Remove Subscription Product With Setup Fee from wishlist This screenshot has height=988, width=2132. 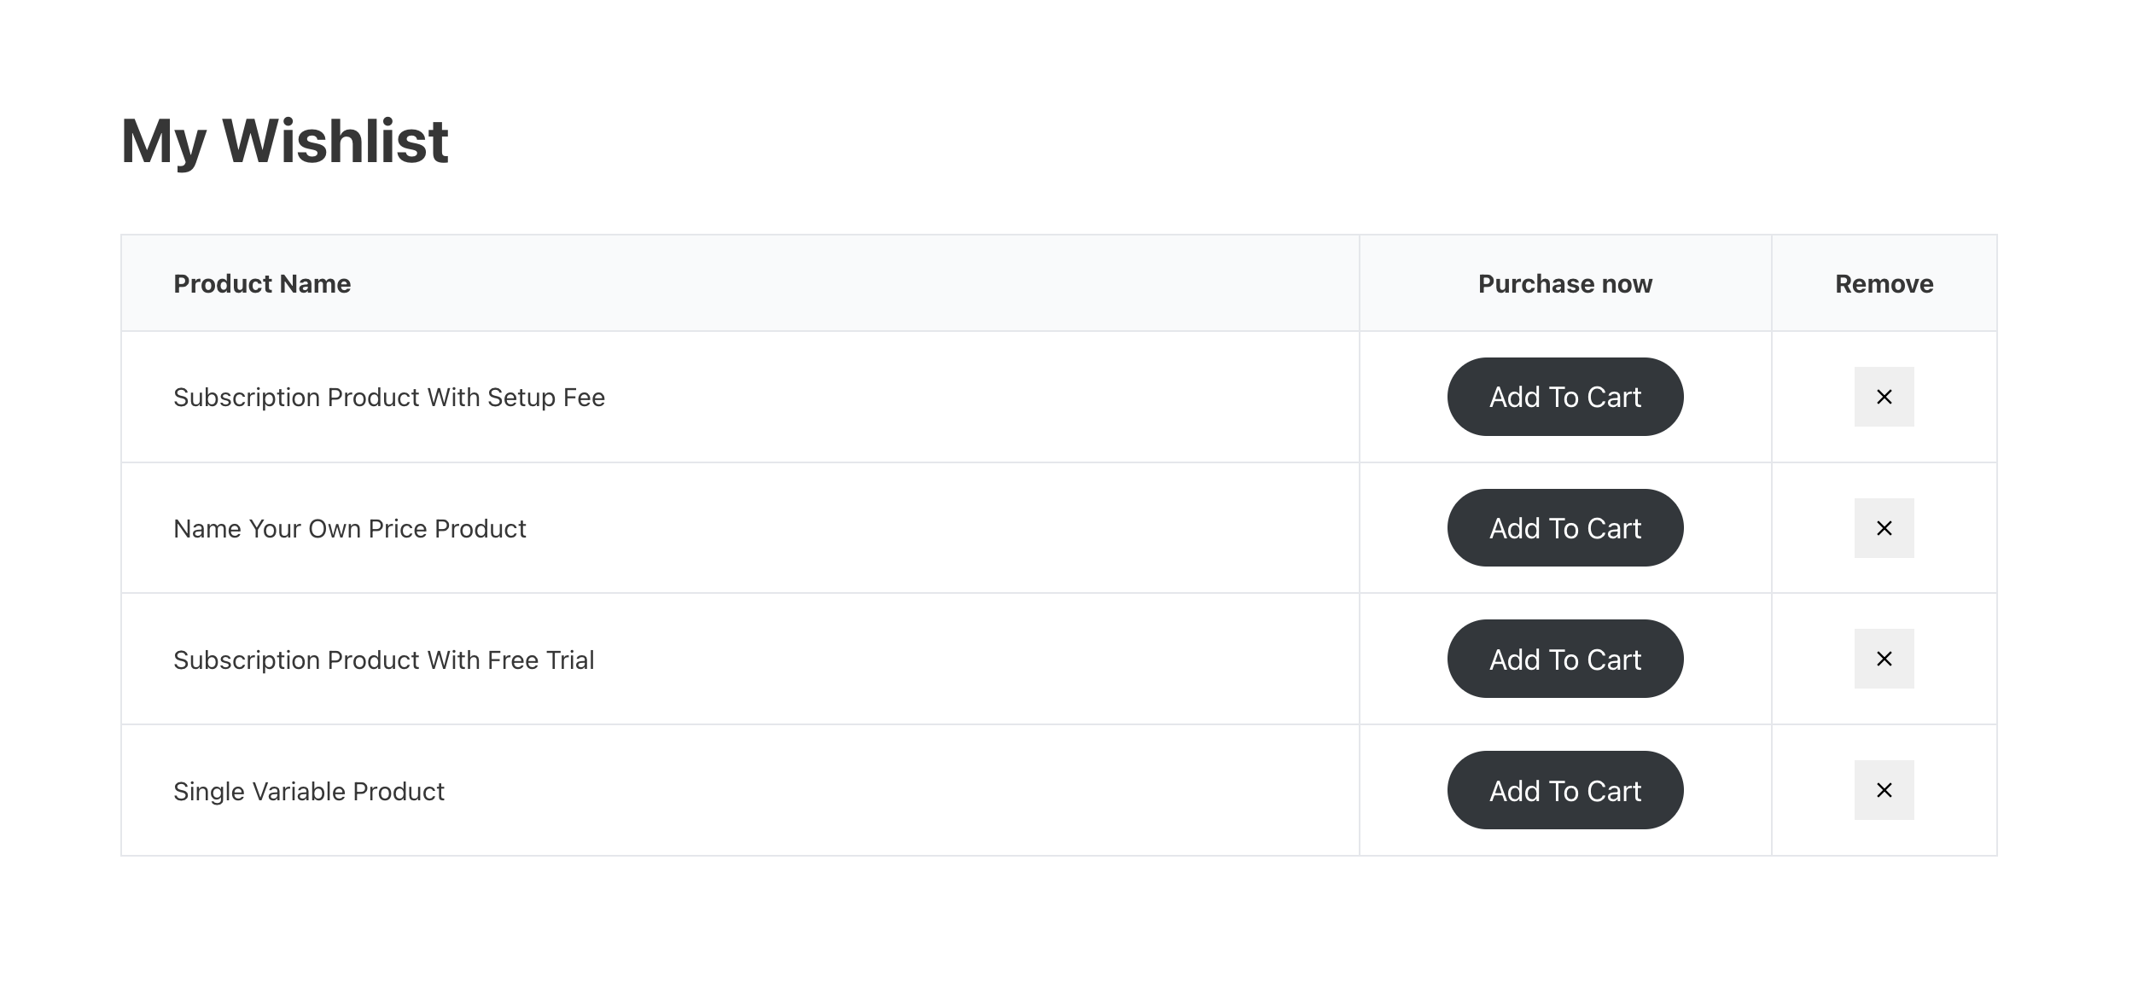[x=1884, y=397]
